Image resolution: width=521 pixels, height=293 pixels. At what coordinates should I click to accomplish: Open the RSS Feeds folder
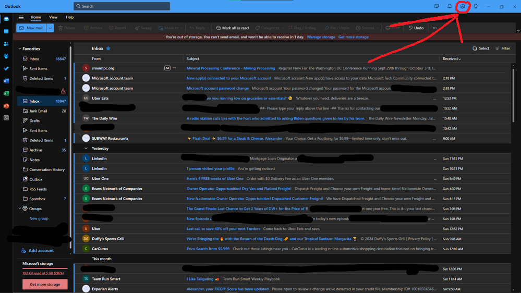(x=43, y=189)
